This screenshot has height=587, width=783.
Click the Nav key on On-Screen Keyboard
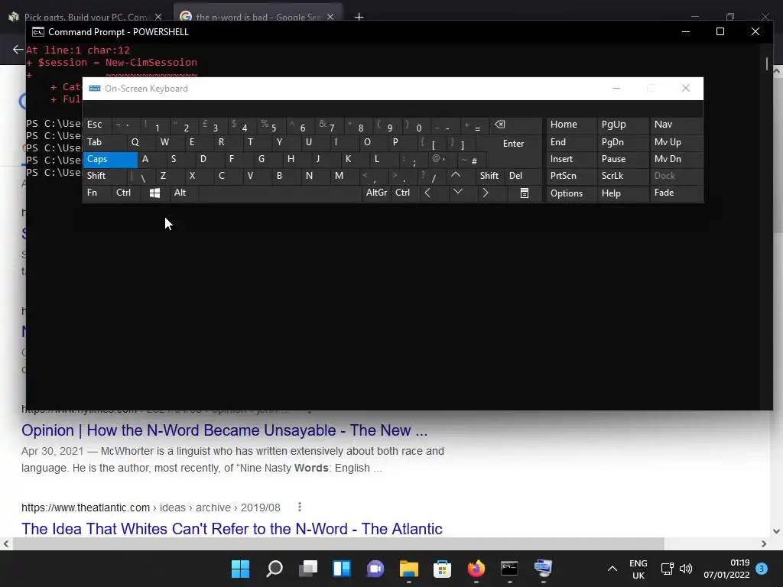coord(676,125)
